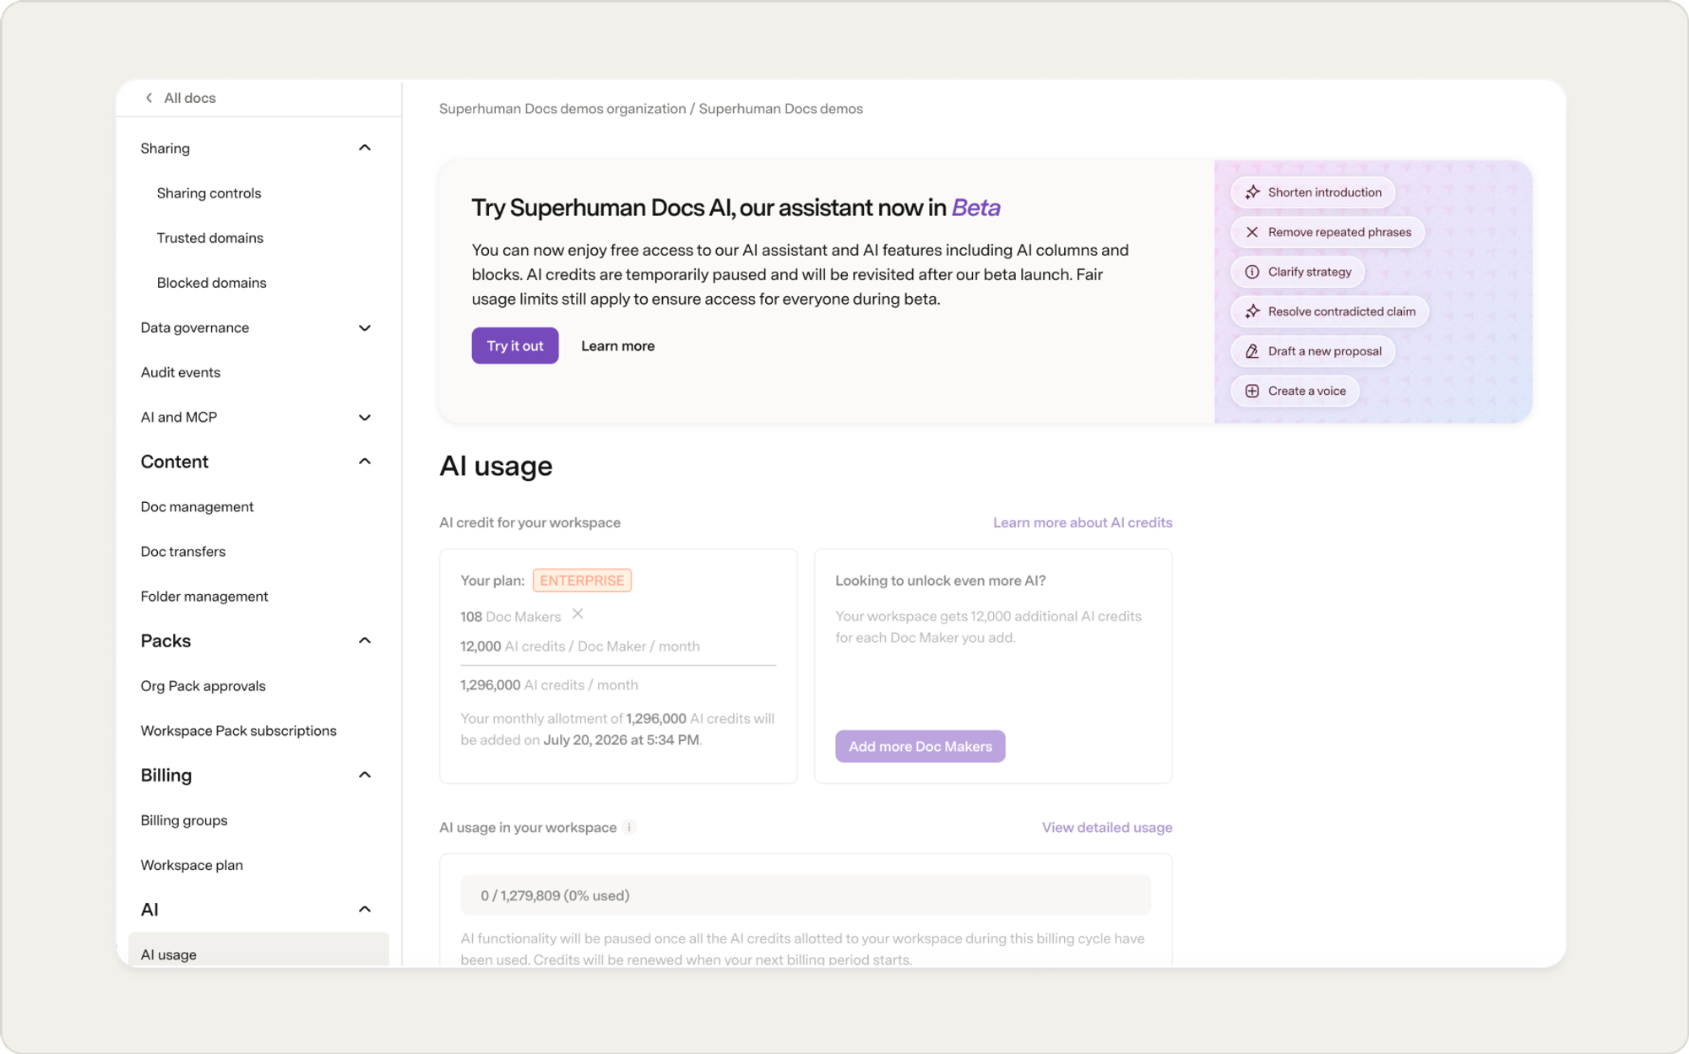1689x1054 pixels.
Task: Click the Try it out button
Action: (x=515, y=346)
